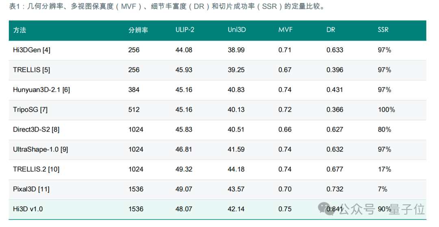Screen dimensions: 439x227
Task: Select the MVF column header
Action: click(x=285, y=30)
